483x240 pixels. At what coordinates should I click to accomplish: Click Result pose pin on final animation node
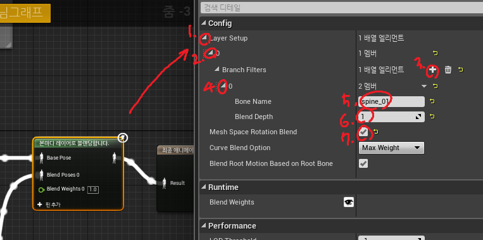(x=164, y=183)
